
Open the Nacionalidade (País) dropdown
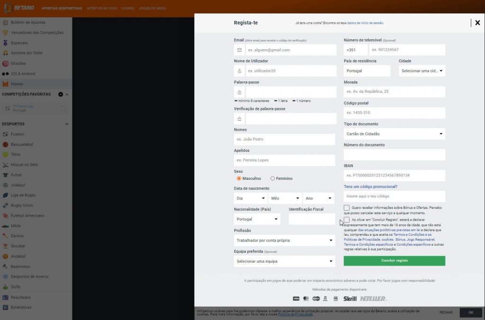(257, 219)
